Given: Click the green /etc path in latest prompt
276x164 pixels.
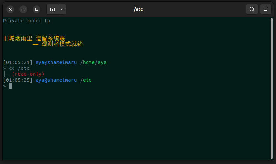Looking at the screenshot, I should [86, 80].
